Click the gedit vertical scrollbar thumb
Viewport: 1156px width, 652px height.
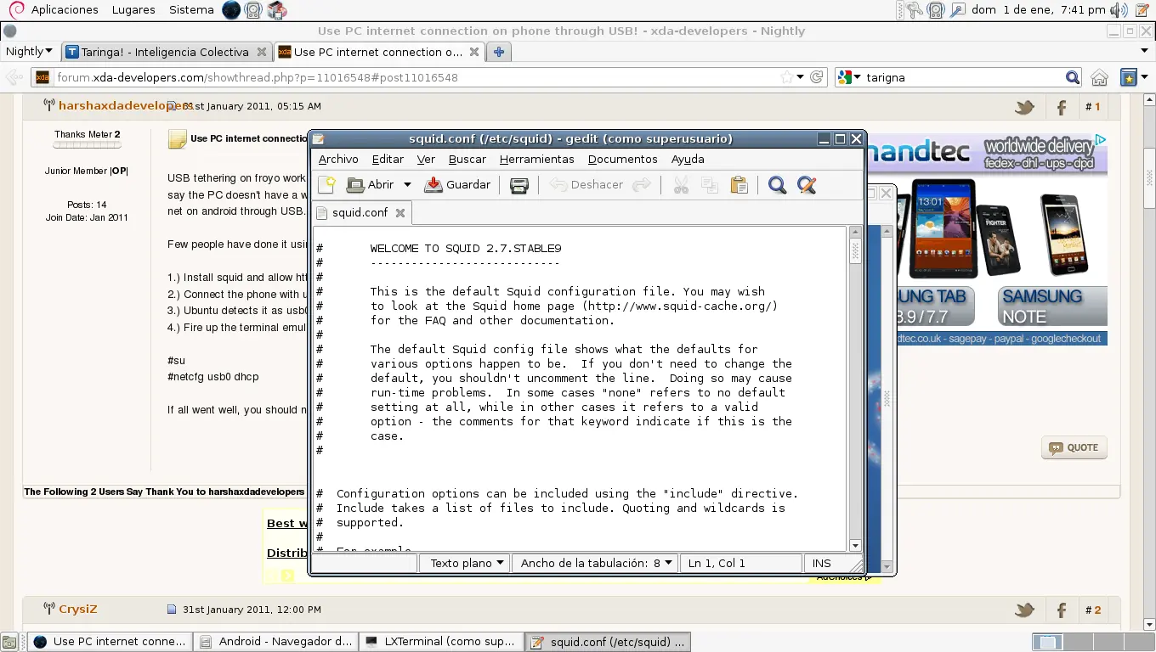856,250
